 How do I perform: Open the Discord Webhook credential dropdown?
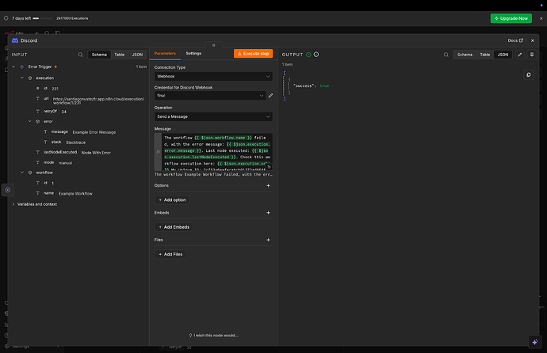point(210,96)
